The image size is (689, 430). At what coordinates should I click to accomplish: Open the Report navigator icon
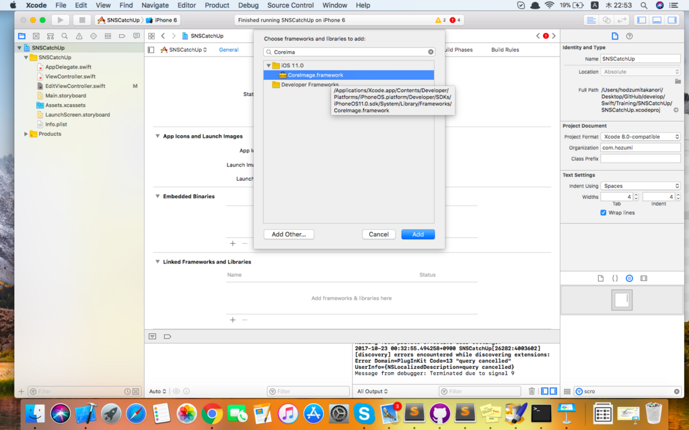click(x=136, y=36)
